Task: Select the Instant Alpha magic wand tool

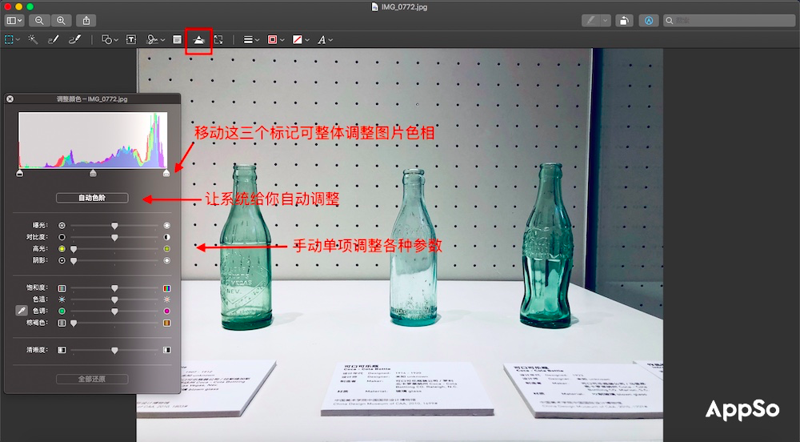Action: (33, 38)
